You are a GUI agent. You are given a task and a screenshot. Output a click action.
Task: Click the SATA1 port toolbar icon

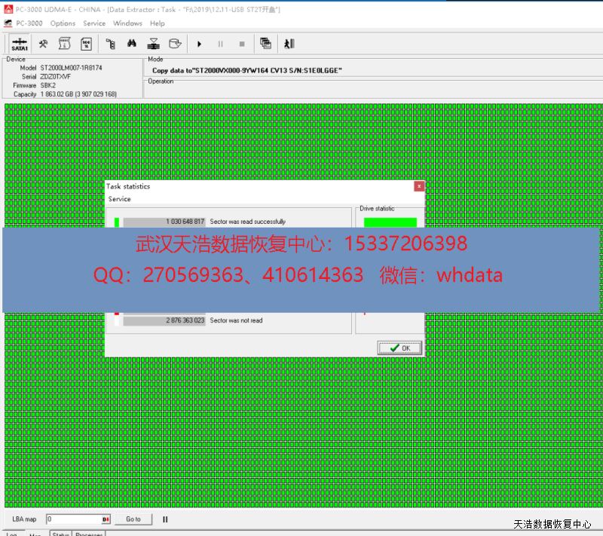(x=20, y=44)
